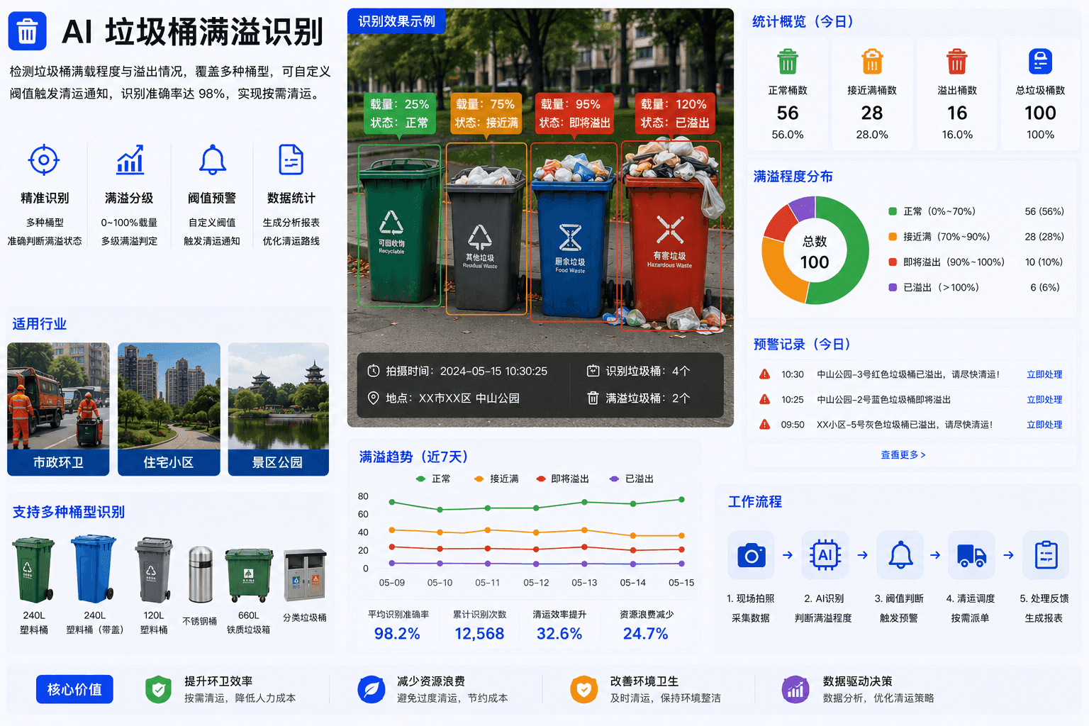This screenshot has width=1089, height=726.
Task: Click 立即处理 for the 10:25 alert
Action: click(1044, 399)
